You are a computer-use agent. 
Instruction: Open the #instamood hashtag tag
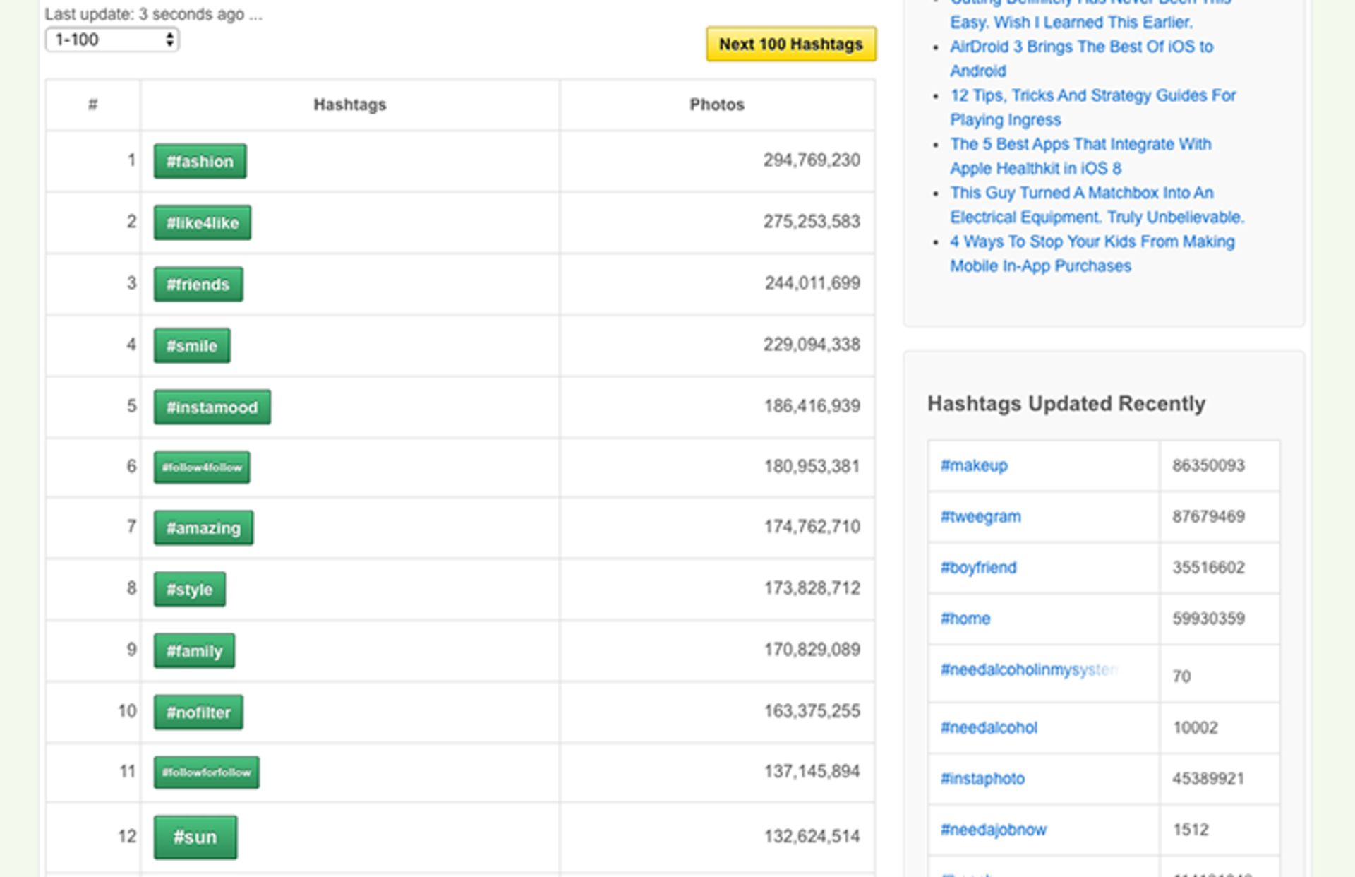click(x=212, y=407)
